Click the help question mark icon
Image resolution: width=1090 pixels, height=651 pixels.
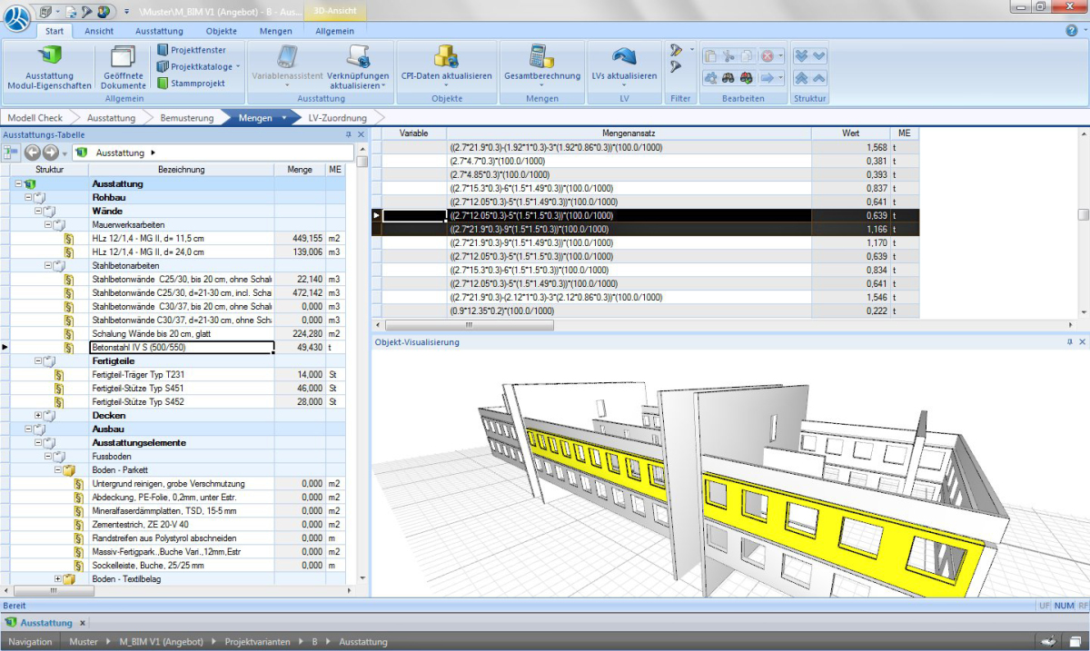(1071, 31)
